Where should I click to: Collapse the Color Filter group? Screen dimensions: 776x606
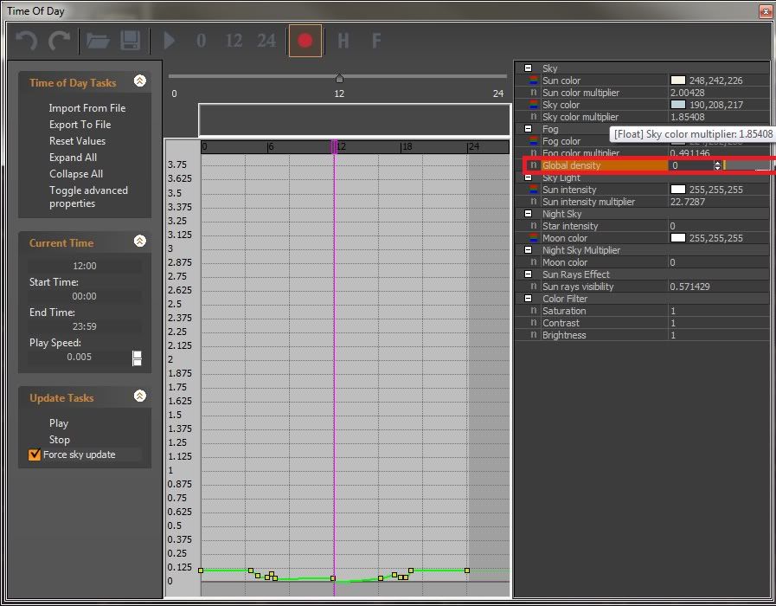click(x=528, y=299)
